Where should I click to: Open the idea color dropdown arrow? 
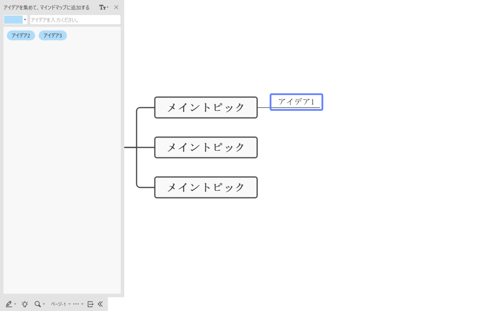tap(24, 19)
